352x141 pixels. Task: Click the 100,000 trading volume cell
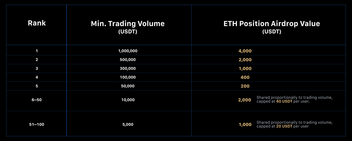pyautogui.click(x=128, y=77)
